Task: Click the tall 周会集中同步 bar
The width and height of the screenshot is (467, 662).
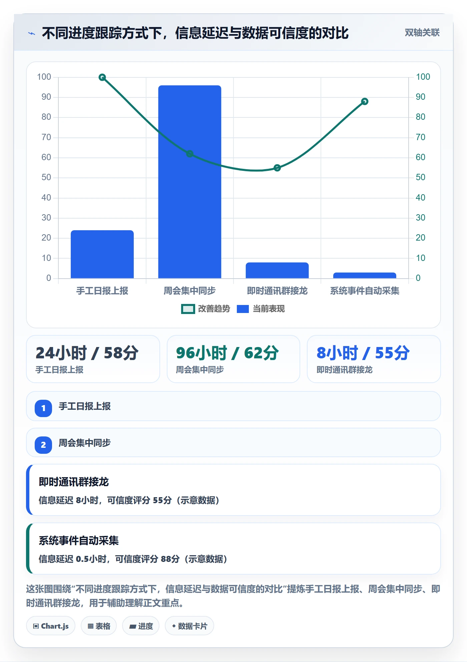Action: click(189, 182)
